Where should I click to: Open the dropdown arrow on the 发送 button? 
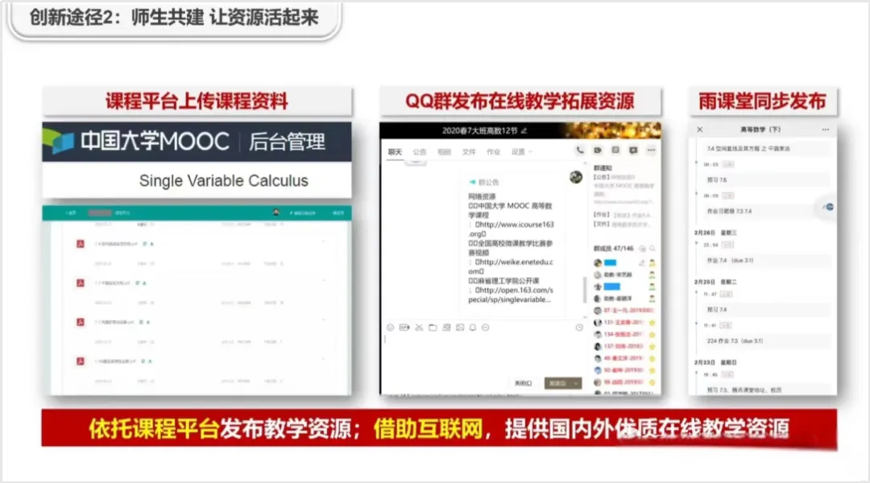coord(576,383)
